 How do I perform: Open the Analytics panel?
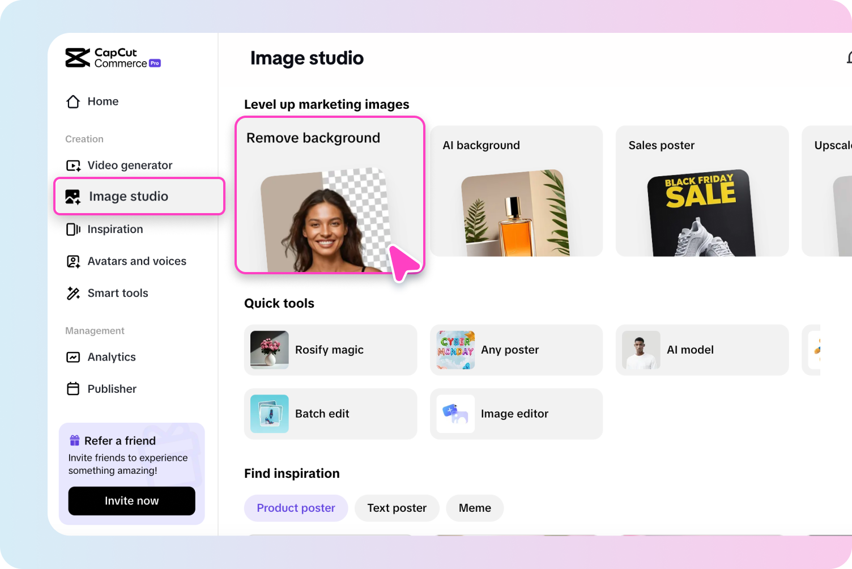tap(111, 357)
